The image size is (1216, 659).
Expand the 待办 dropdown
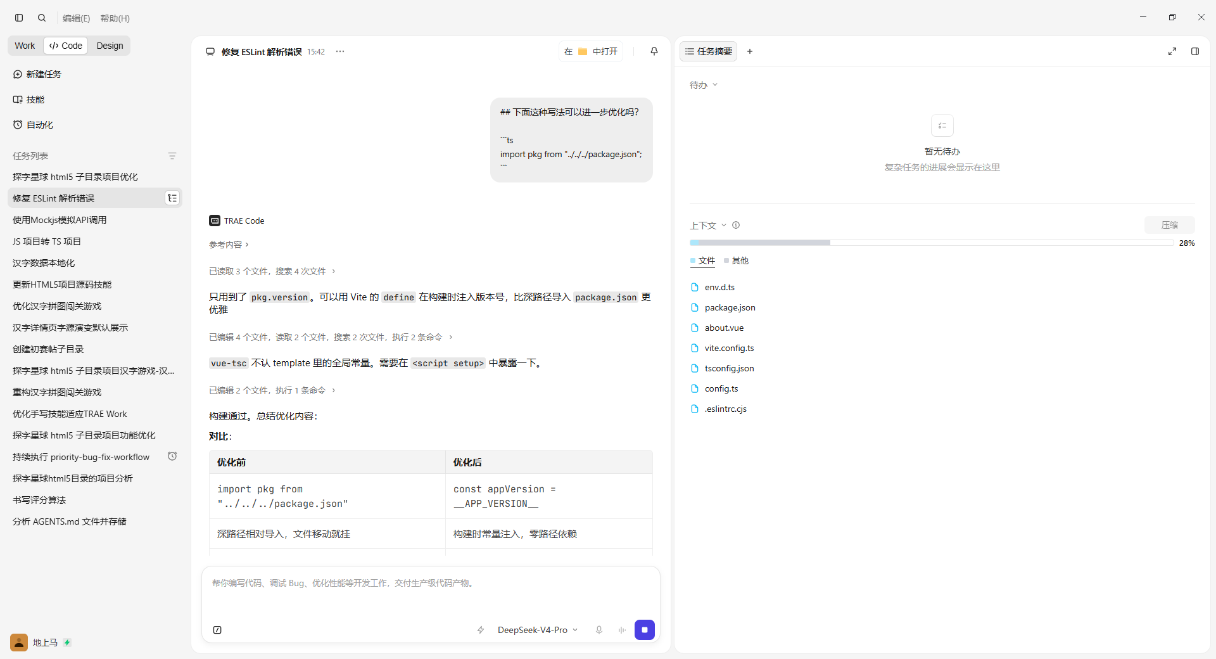click(704, 85)
